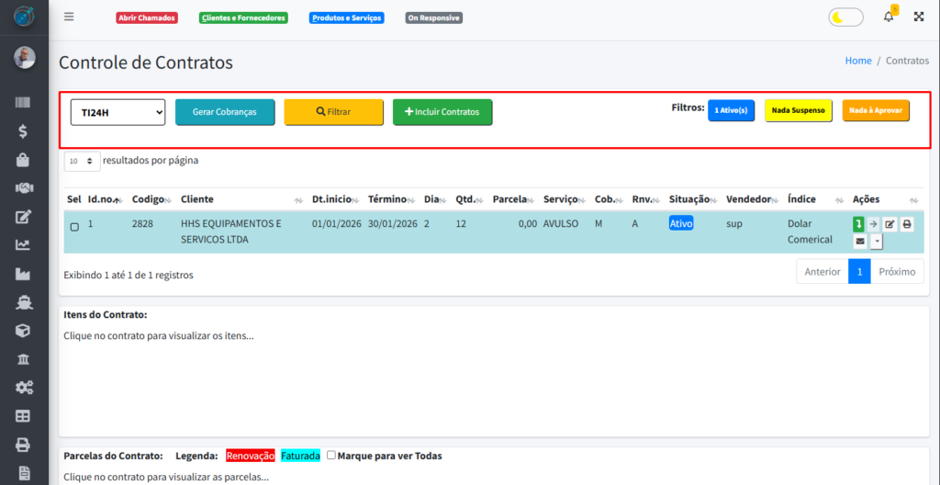Open the TI24H dropdown selector

click(x=117, y=112)
